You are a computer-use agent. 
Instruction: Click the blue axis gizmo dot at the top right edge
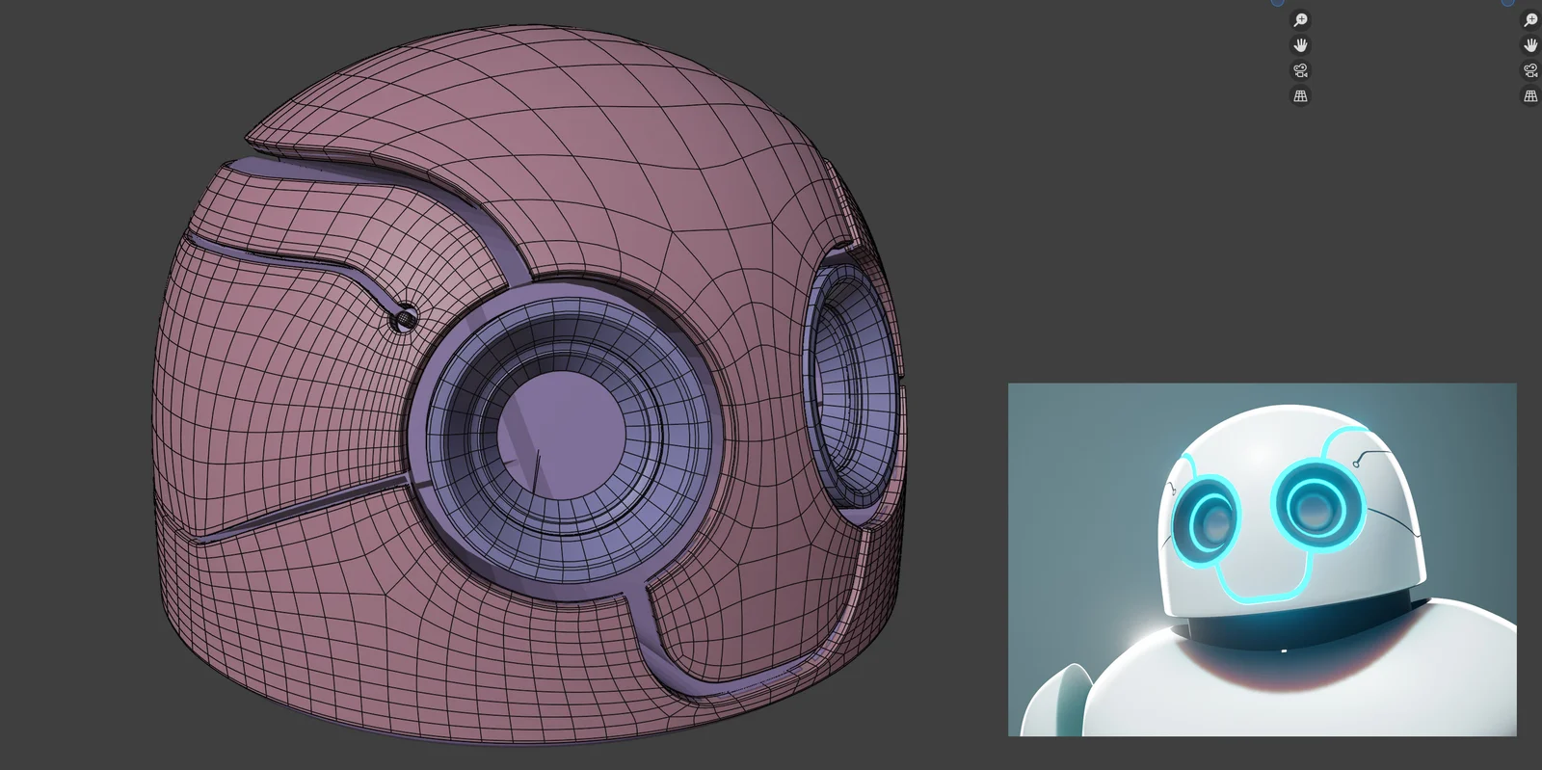click(x=1507, y=2)
